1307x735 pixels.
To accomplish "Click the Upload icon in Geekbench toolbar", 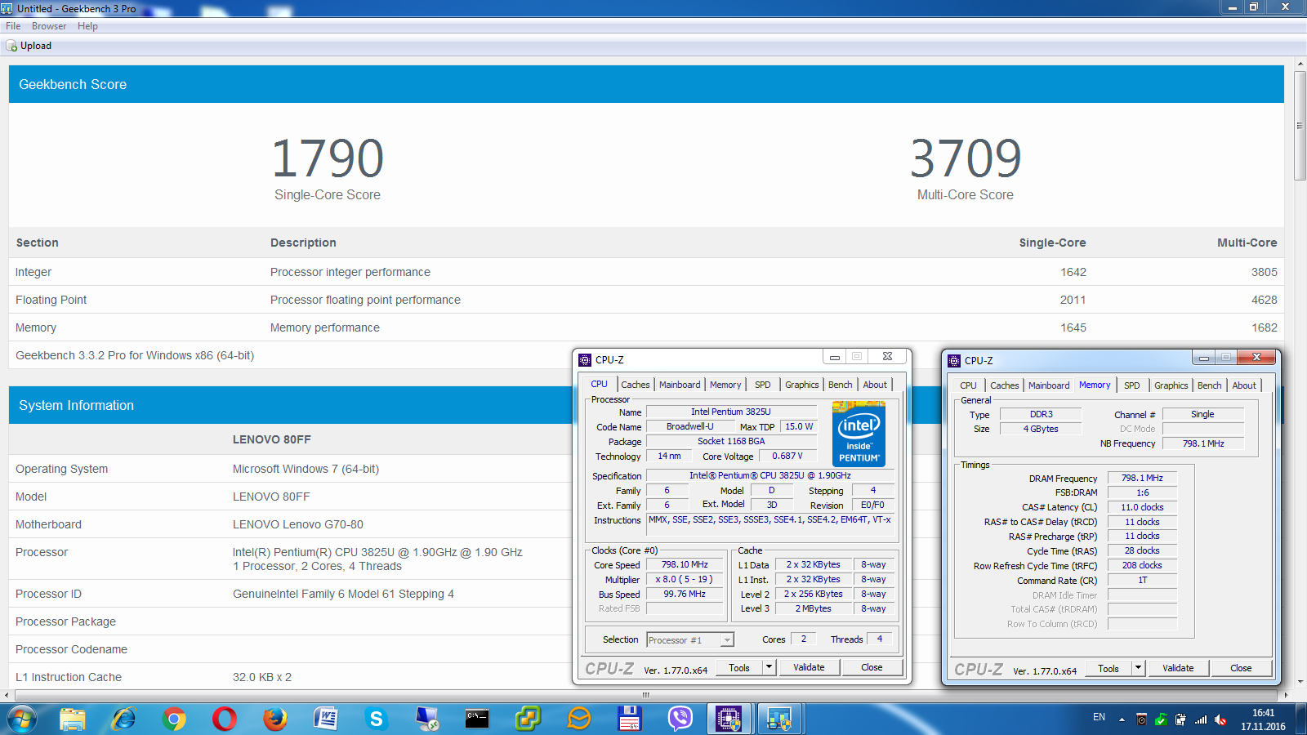I will [x=11, y=46].
